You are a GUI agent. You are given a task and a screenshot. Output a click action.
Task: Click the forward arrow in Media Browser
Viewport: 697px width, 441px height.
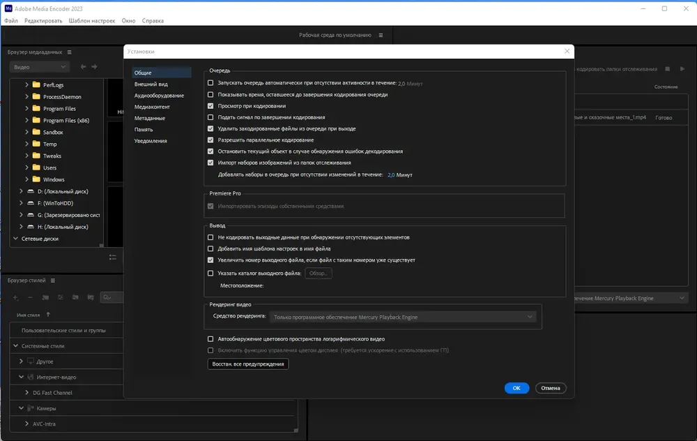tap(94, 67)
